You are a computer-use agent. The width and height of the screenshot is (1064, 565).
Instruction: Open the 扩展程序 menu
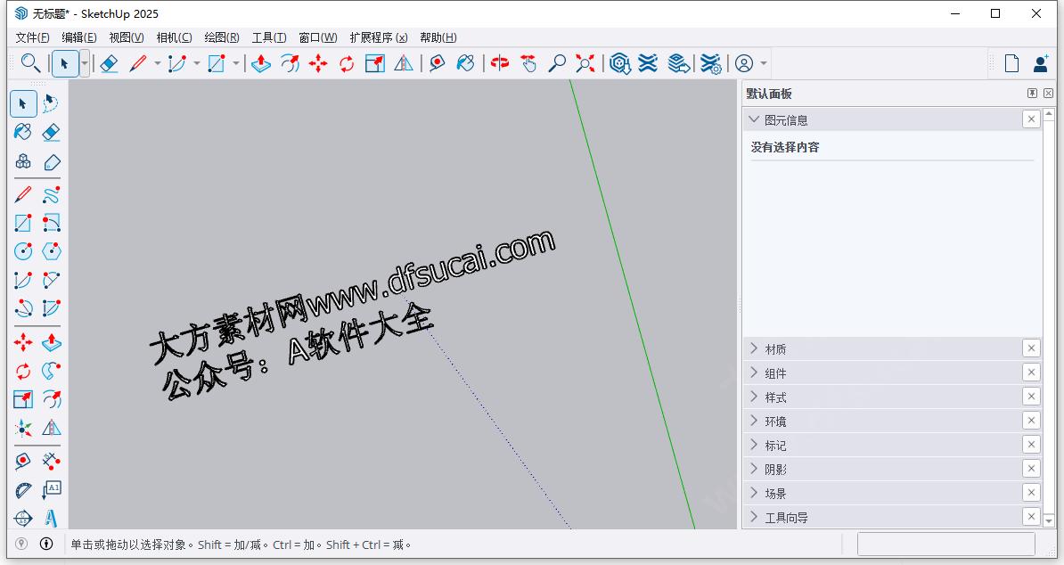pyautogui.click(x=379, y=37)
